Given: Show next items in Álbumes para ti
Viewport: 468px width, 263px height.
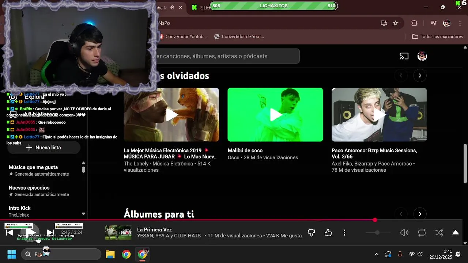Looking at the screenshot, I should tap(420, 214).
